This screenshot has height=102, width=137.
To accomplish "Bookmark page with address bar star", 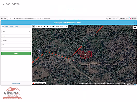I will pyautogui.click(x=107, y=18).
